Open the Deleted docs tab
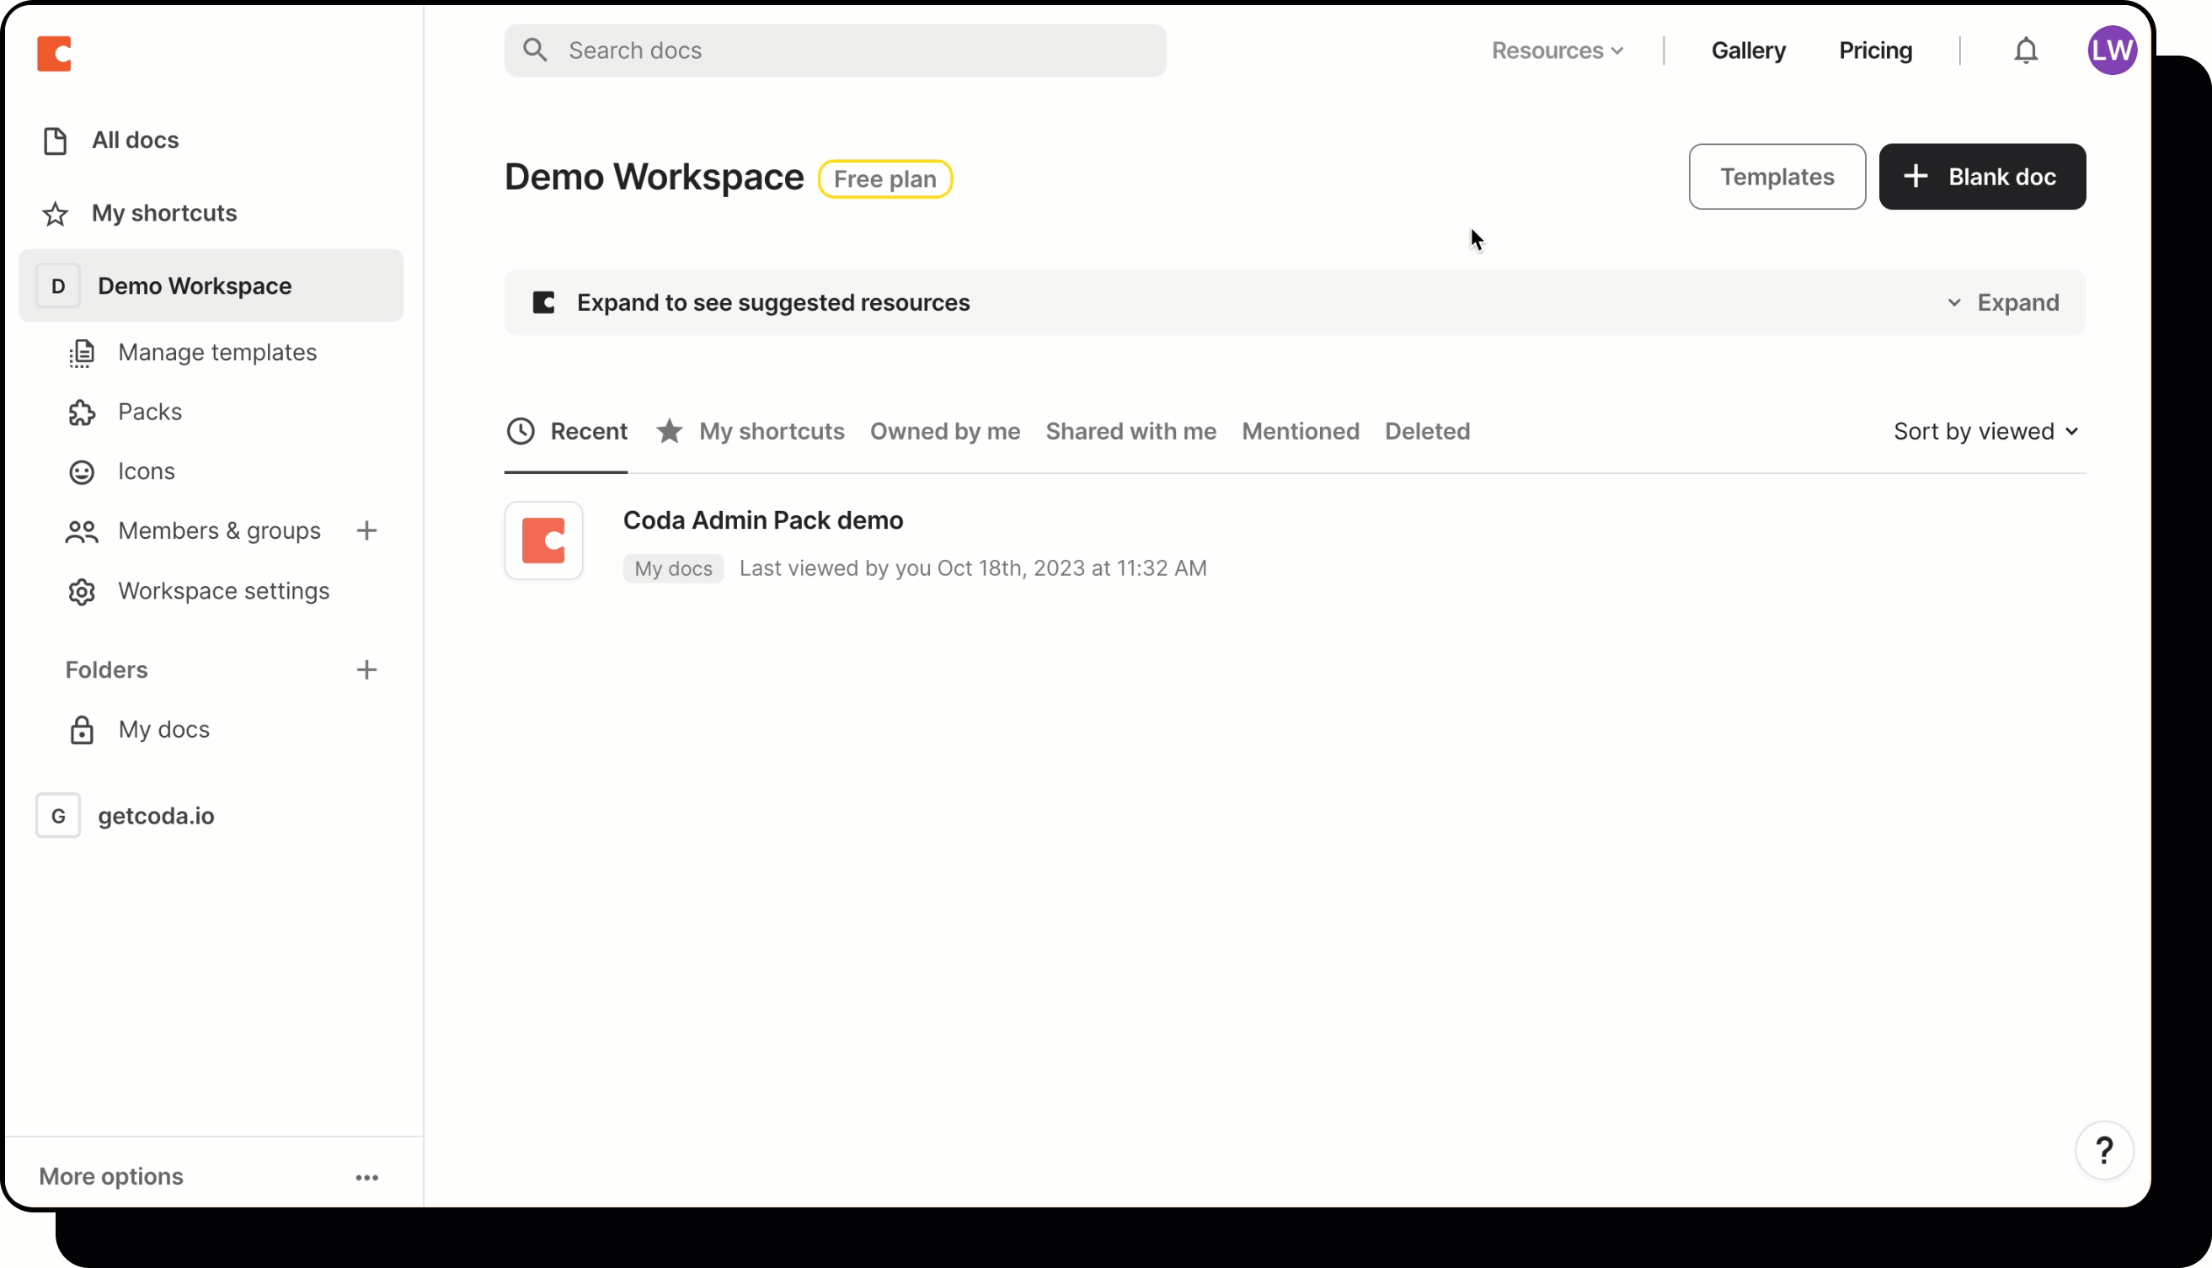The image size is (2212, 1268). pyautogui.click(x=1427, y=430)
